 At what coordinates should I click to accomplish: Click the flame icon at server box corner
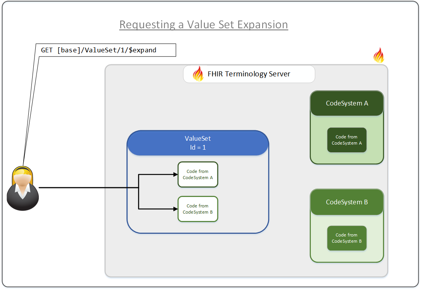pyautogui.click(x=379, y=56)
